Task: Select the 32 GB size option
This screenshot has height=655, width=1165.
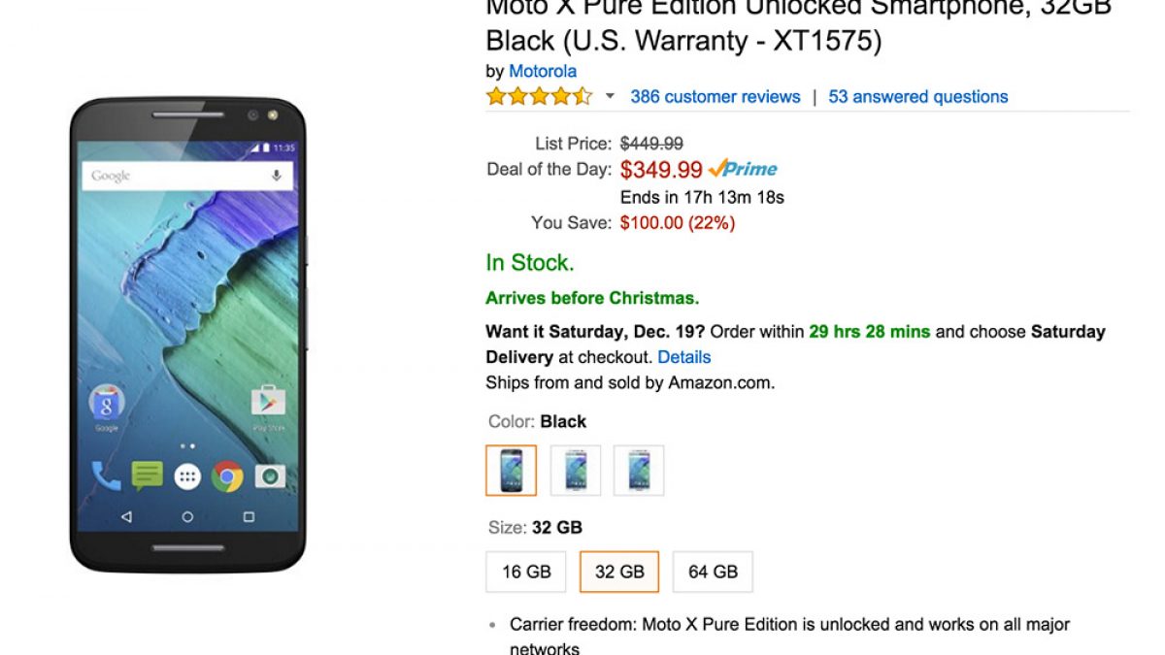Action: point(619,572)
